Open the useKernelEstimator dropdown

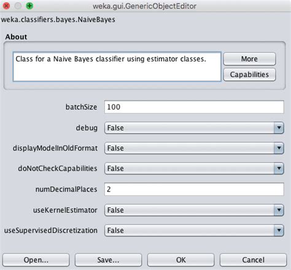194,210
